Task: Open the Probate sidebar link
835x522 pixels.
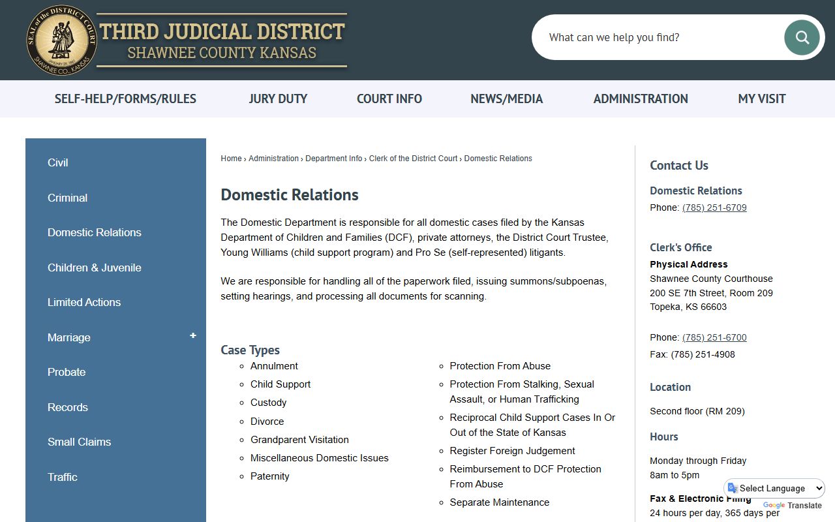Action: pos(67,372)
